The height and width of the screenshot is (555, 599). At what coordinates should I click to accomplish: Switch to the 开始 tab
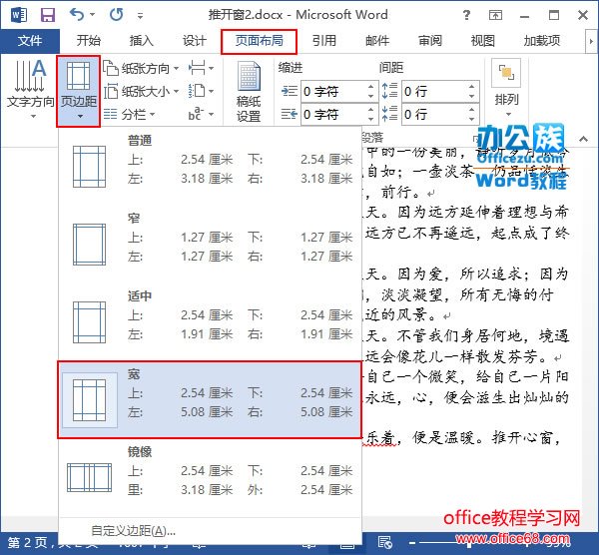pos(88,41)
